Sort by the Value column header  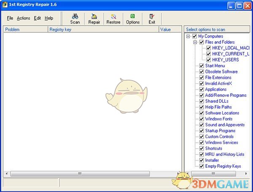[170, 29]
